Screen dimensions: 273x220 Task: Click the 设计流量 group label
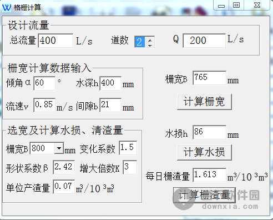(28, 25)
